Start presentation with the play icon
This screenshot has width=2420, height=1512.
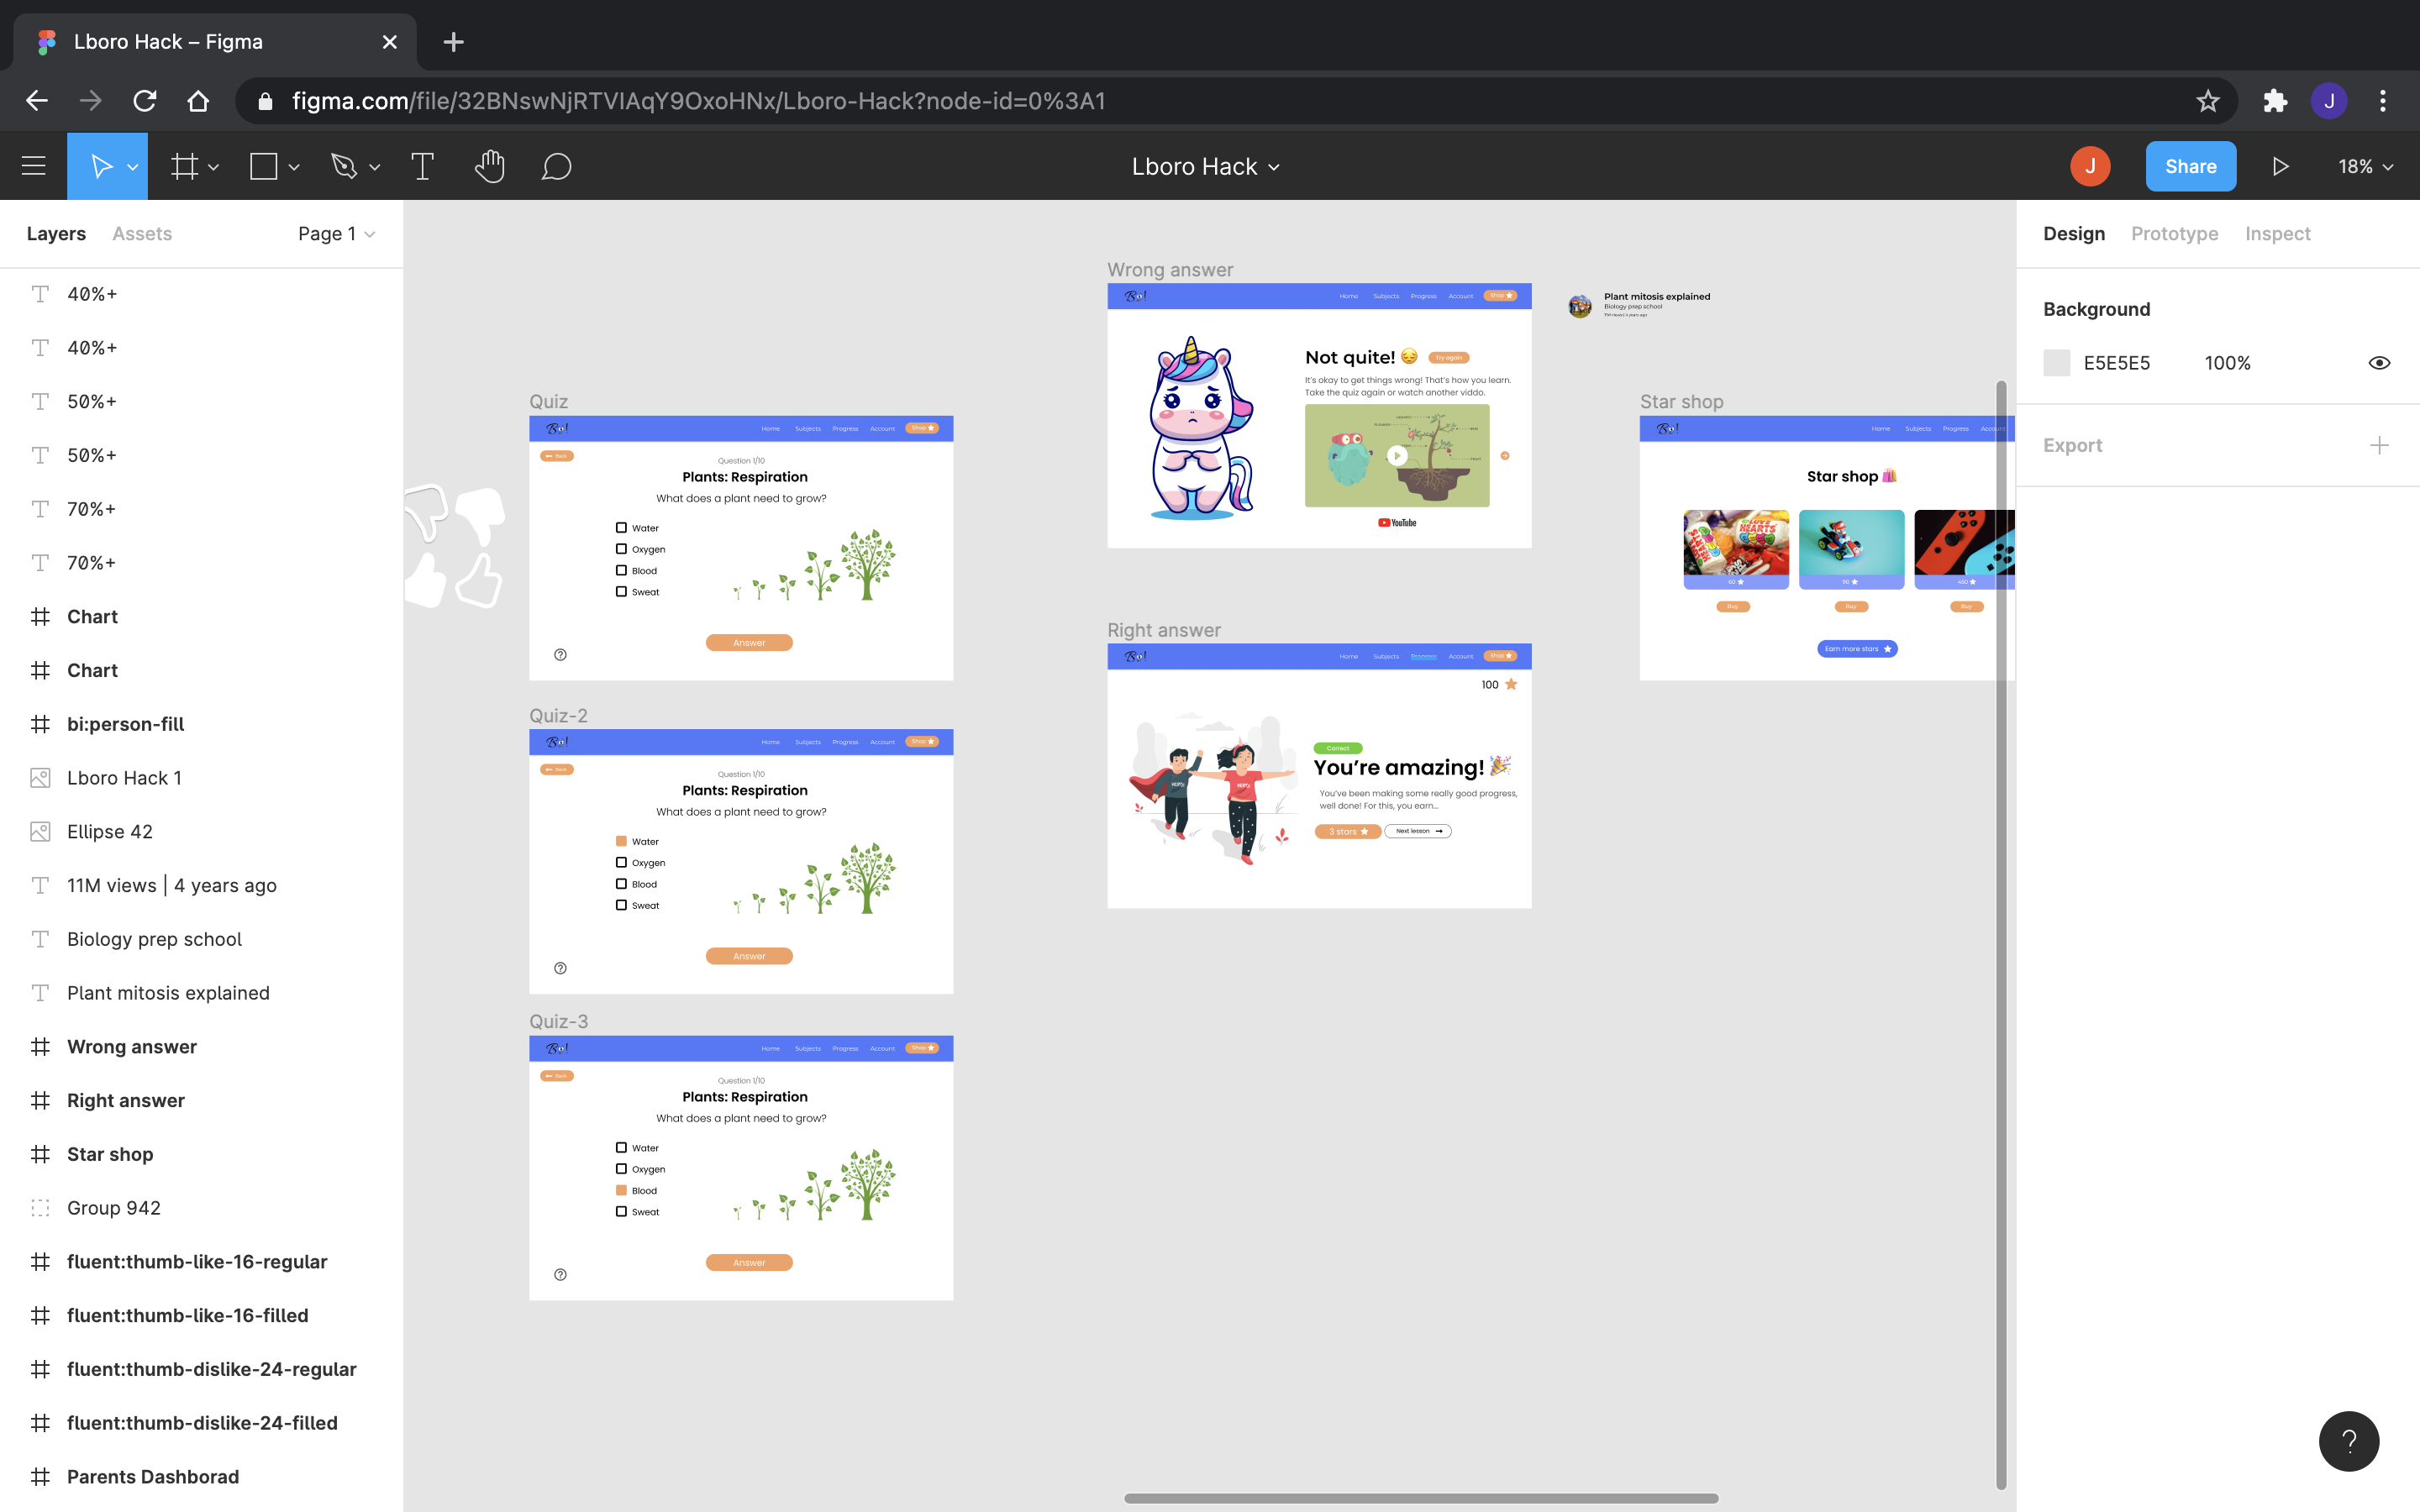click(2280, 166)
